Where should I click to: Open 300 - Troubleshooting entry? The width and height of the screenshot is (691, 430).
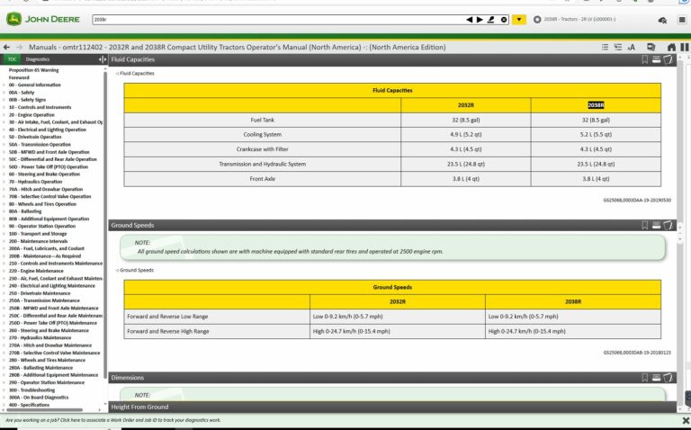pyautogui.click(x=31, y=390)
